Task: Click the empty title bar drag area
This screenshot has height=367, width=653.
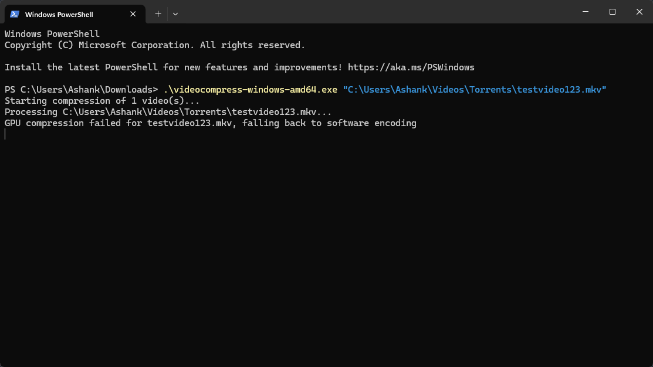Action: click(x=375, y=13)
